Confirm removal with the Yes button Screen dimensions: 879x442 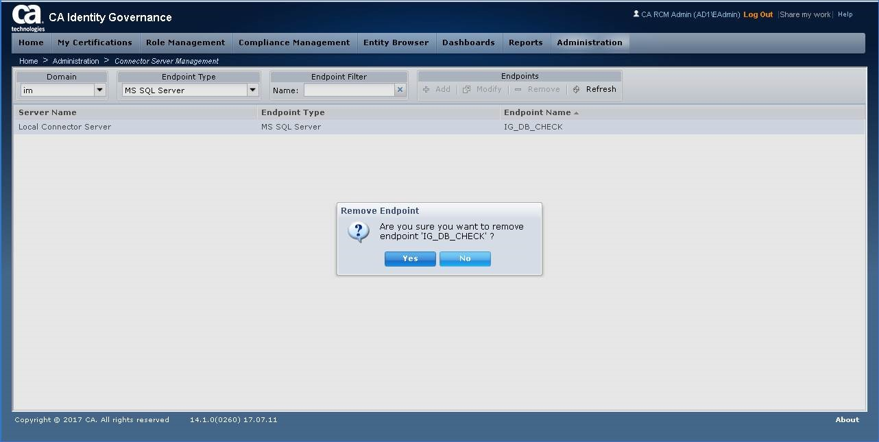(x=410, y=259)
